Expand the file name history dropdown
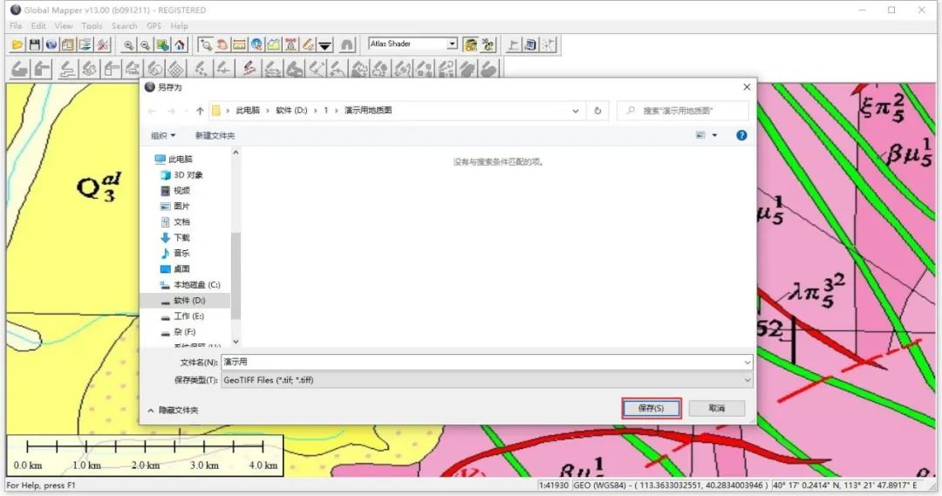Screen dimensions: 942x496 tap(747, 362)
